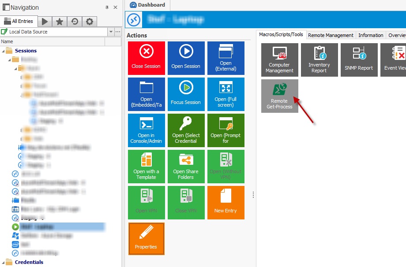Click the play icon in Navigation toolbar
The height and width of the screenshot is (267, 406).
point(45,21)
